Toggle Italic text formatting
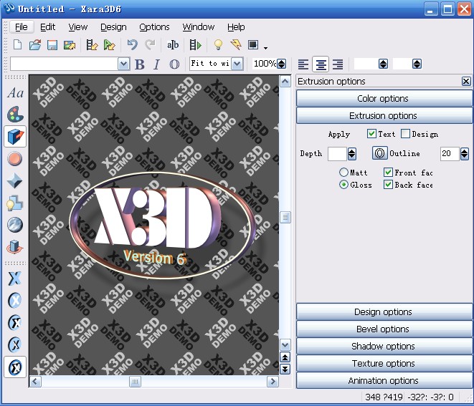Image resolution: width=474 pixels, height=406 pixels. pyautogui.click(x=156, y=64)
